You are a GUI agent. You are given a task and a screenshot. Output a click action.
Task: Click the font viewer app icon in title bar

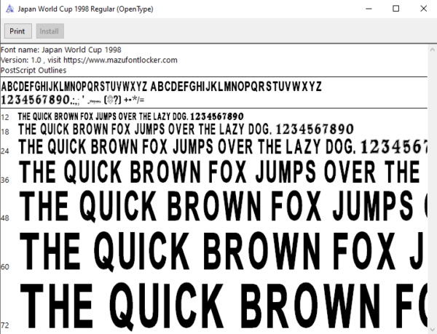9,9
